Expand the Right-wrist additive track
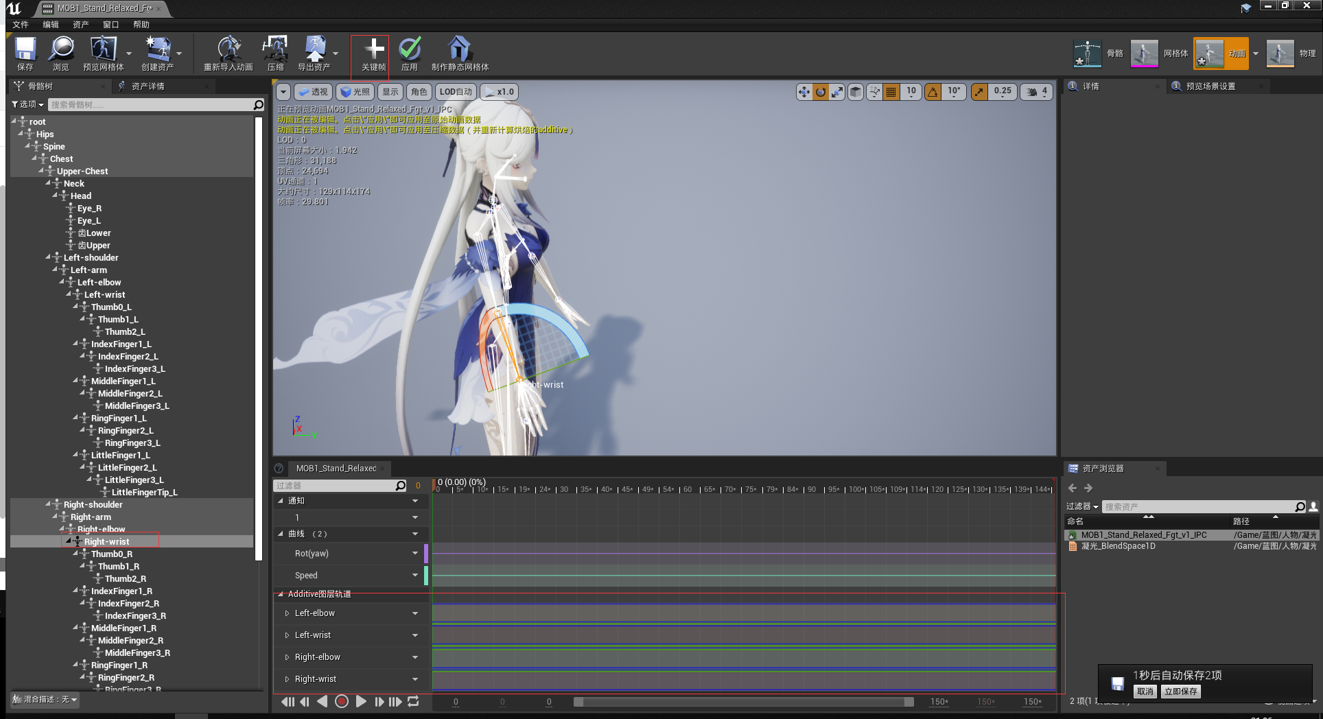1323x719 pixels. pos(287,679)
